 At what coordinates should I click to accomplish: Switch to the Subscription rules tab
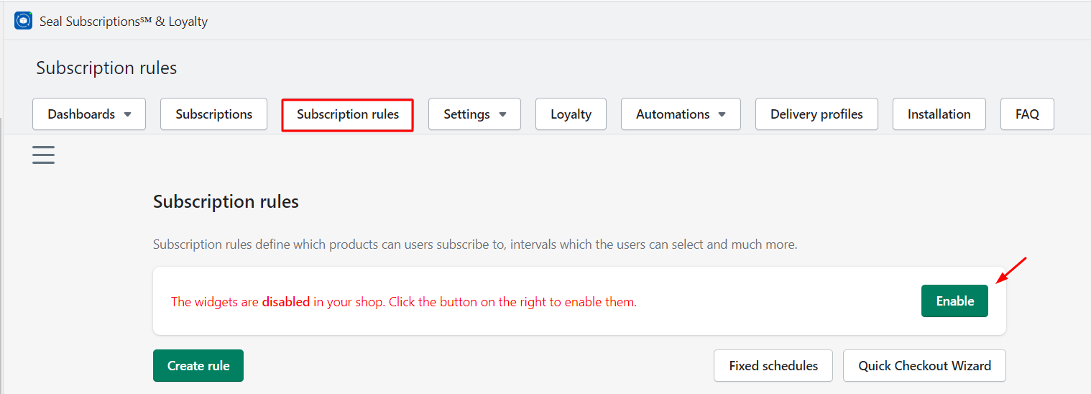347,114
